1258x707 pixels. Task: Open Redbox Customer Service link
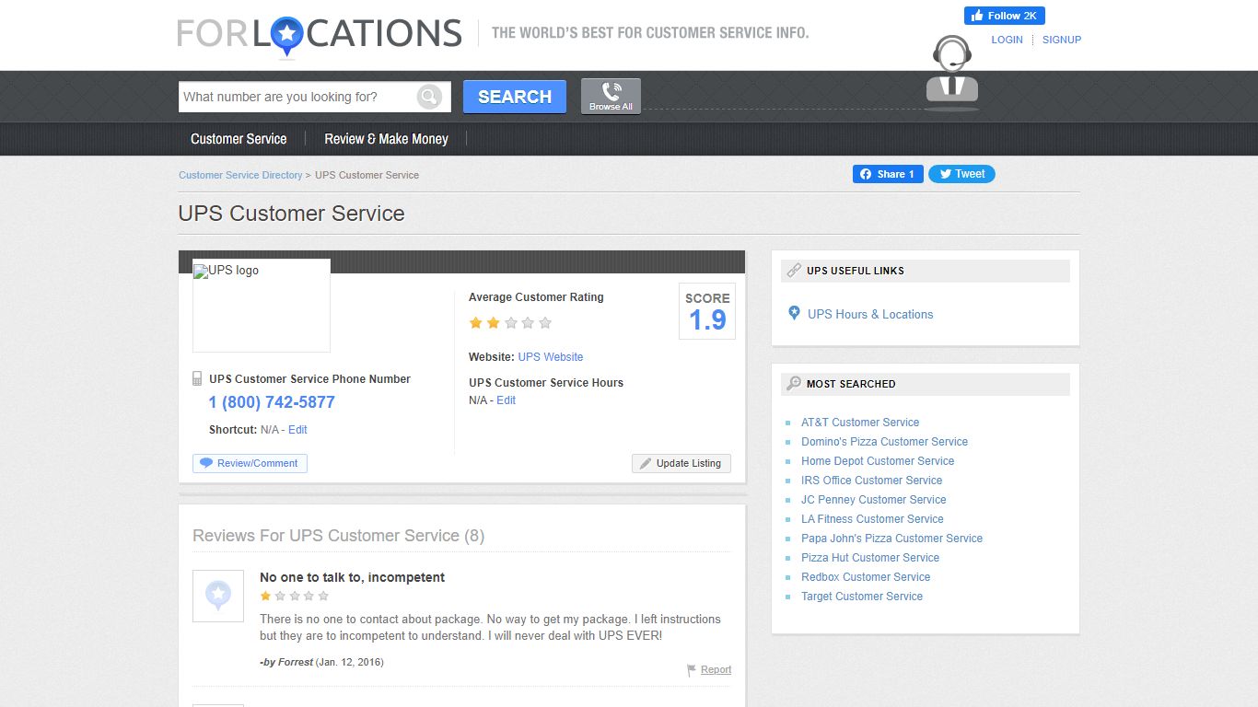[x=866, y=577]
